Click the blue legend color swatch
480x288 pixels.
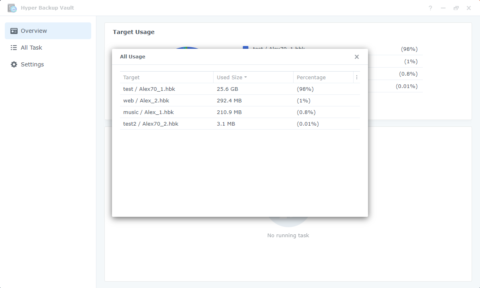(x=246, y=48)
